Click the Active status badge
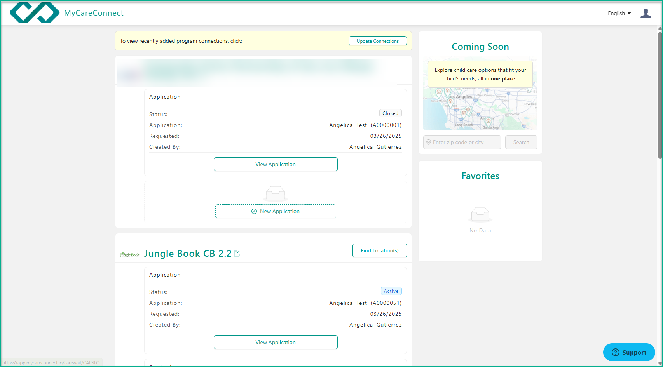 pos(391,291)
